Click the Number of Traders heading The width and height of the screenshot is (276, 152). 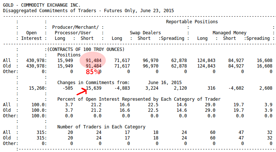[x=101, y=127]
